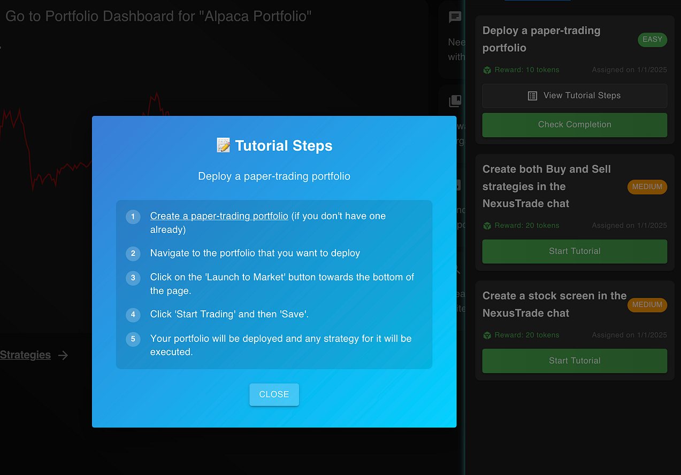Image resolution: width=681 pixels, height=475 pixels.
Task: Click the step 1 numbered circle
Action: click(133, 217)
